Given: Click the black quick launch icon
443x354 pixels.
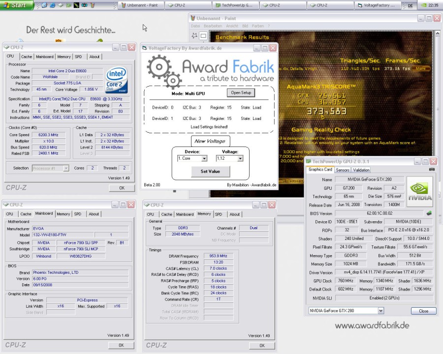Looking at the screenshot, I should (x=76, y=5).
